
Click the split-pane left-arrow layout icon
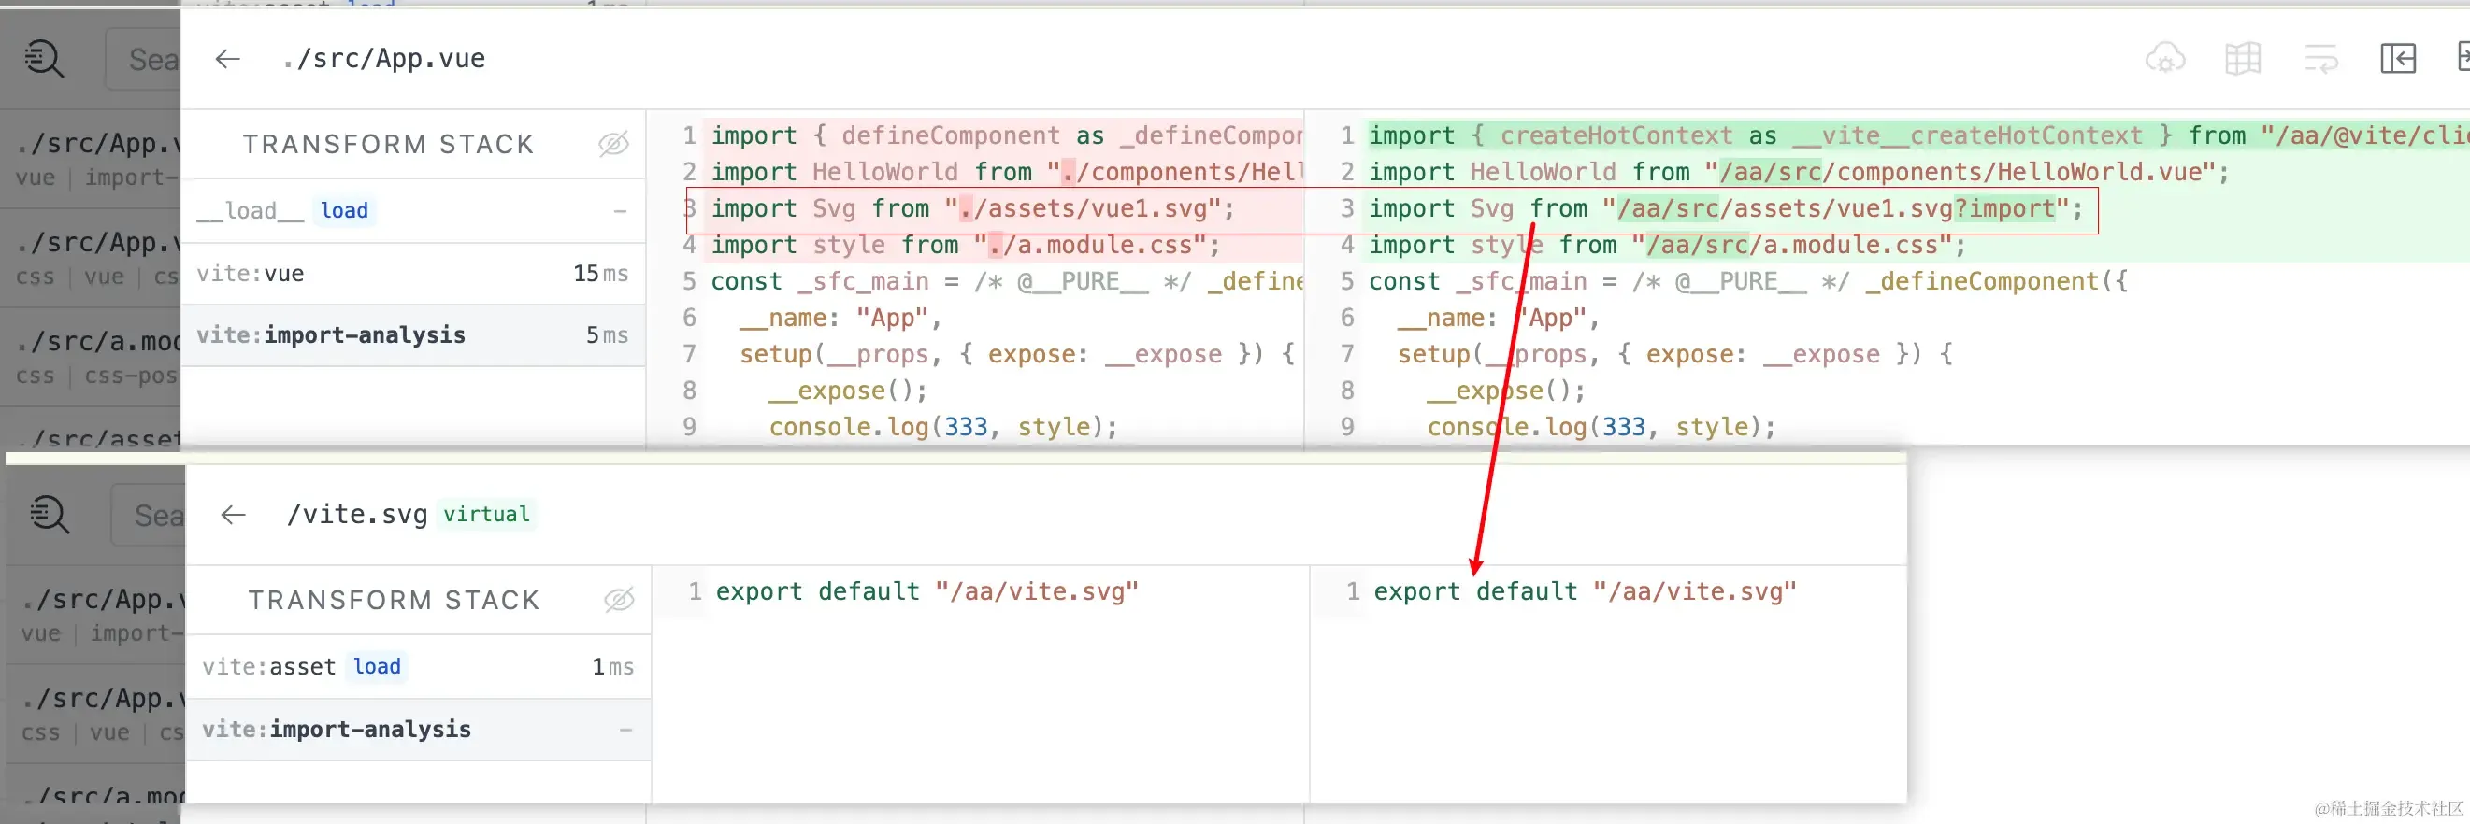[x=2397, y=59]
